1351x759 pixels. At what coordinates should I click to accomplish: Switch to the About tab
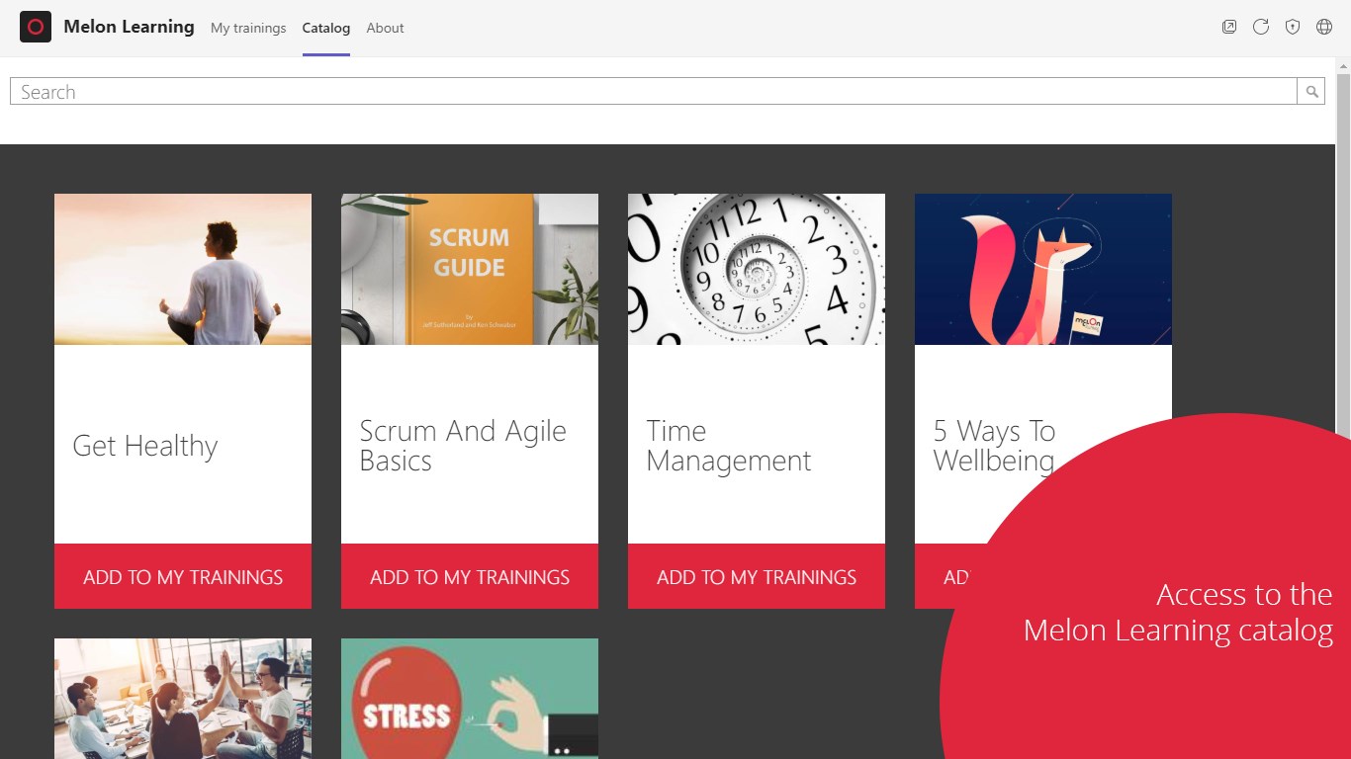pyautogui.click(x=385, y=29)
